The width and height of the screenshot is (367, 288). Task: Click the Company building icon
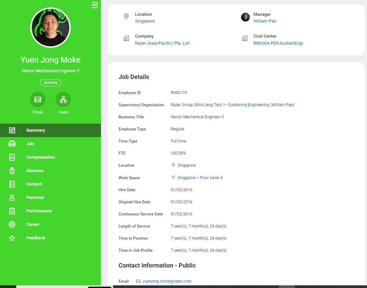(126, 38)
